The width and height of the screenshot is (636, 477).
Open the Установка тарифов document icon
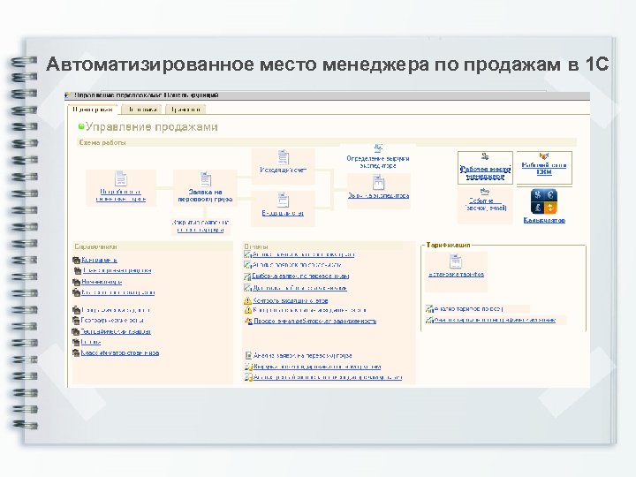(456, 261)
